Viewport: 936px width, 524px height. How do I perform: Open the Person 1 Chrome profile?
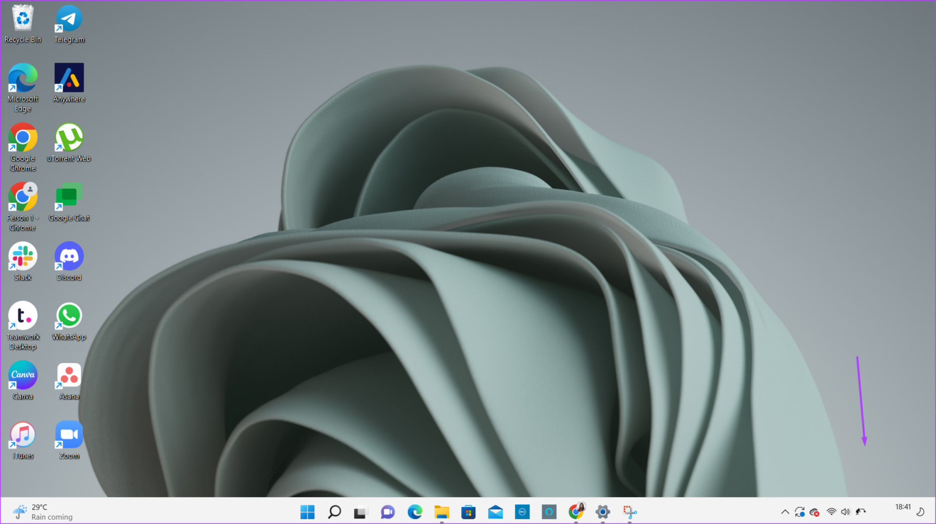[23, 196]
